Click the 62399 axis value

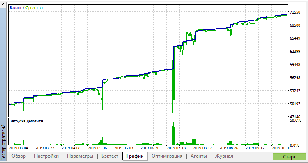[295, 51]
